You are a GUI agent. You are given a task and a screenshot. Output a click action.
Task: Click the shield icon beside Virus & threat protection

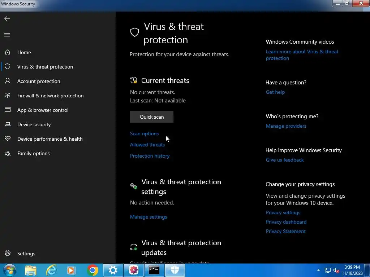point(8,66)
